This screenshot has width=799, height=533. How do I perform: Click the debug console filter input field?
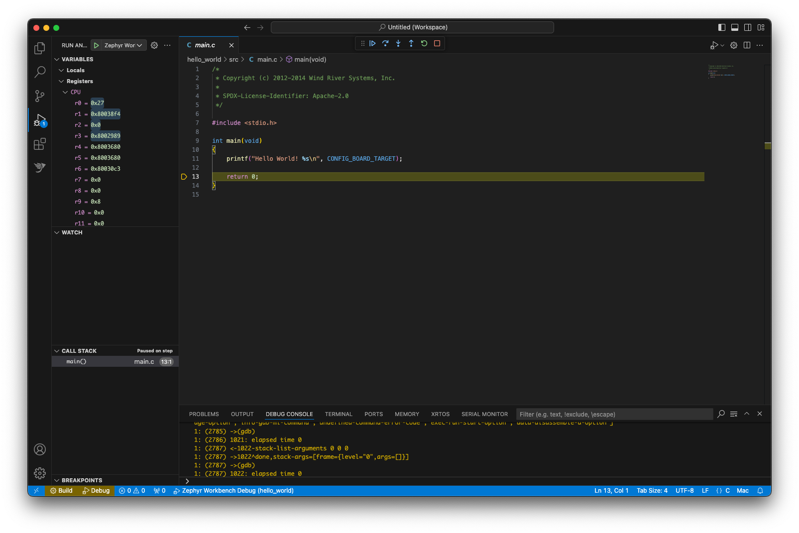(615, 414)
